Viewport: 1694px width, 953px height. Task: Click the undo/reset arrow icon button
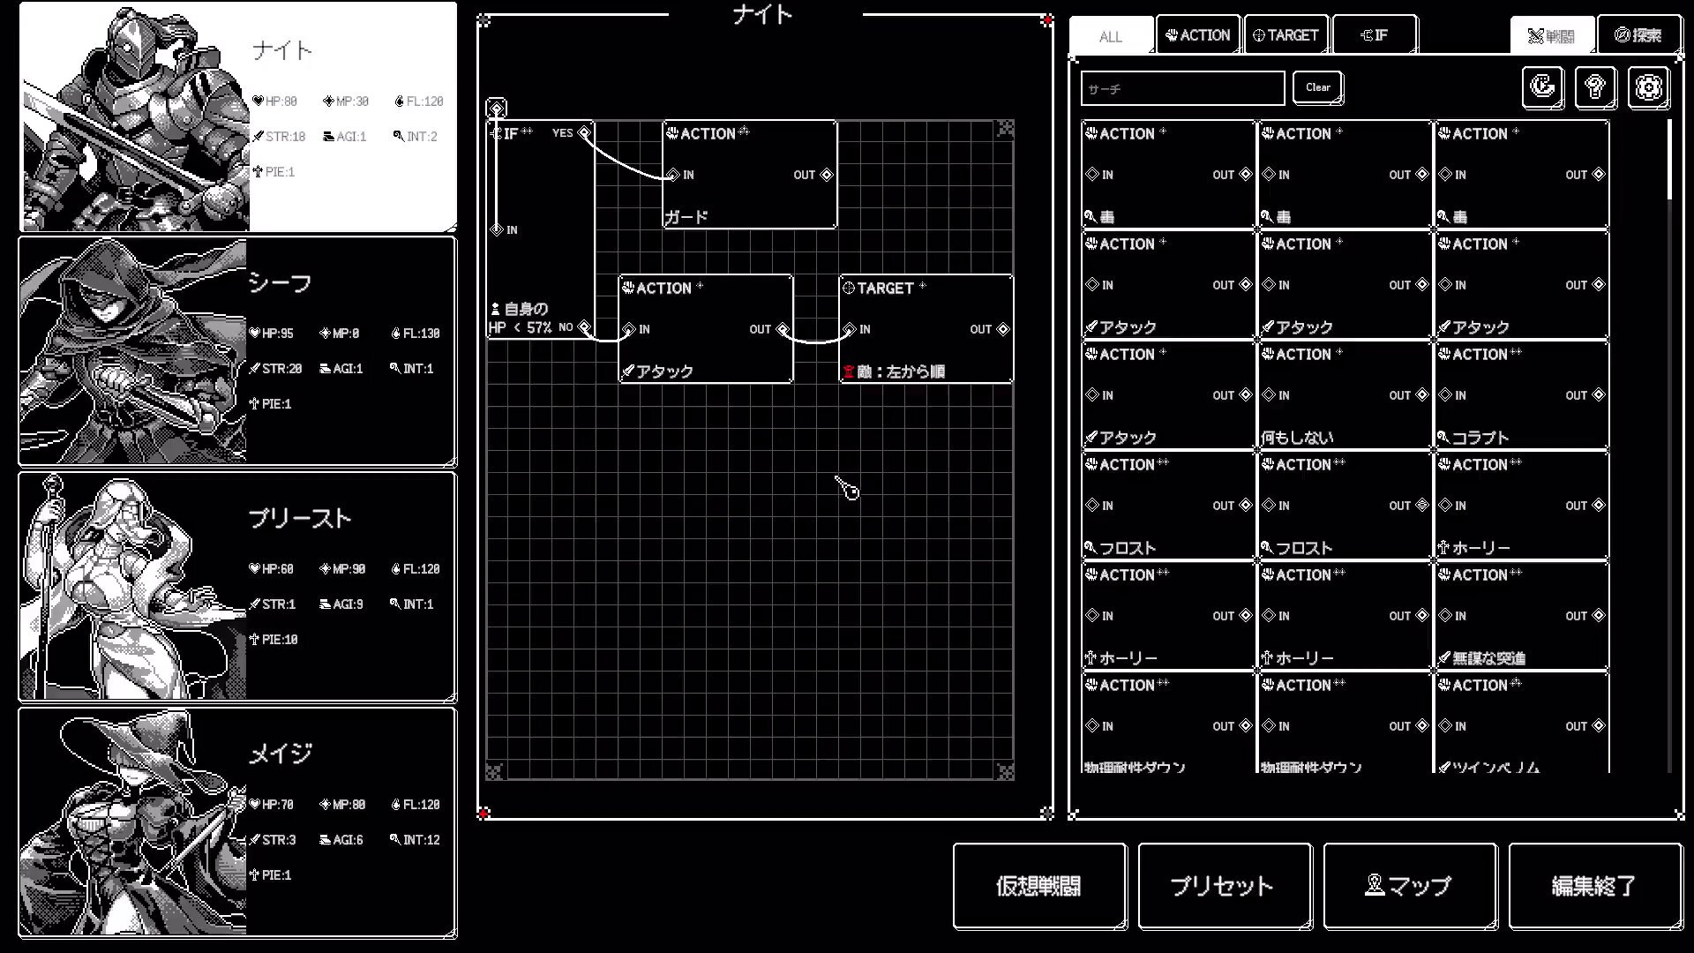tap(1542, 87)
